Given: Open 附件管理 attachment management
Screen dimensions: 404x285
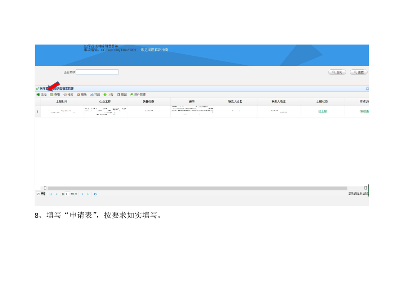Looking at the screenshot, I should (138, 95).
